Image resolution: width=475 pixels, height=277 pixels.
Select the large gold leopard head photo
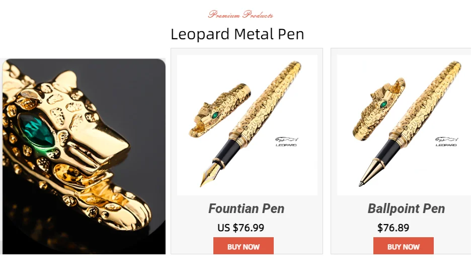point(84,157)
